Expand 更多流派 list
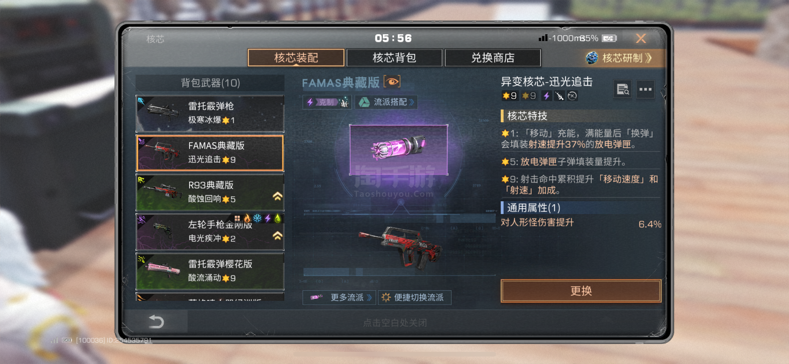Image resolution: width=789 pixels, height=364 pixels. point(339,297)
